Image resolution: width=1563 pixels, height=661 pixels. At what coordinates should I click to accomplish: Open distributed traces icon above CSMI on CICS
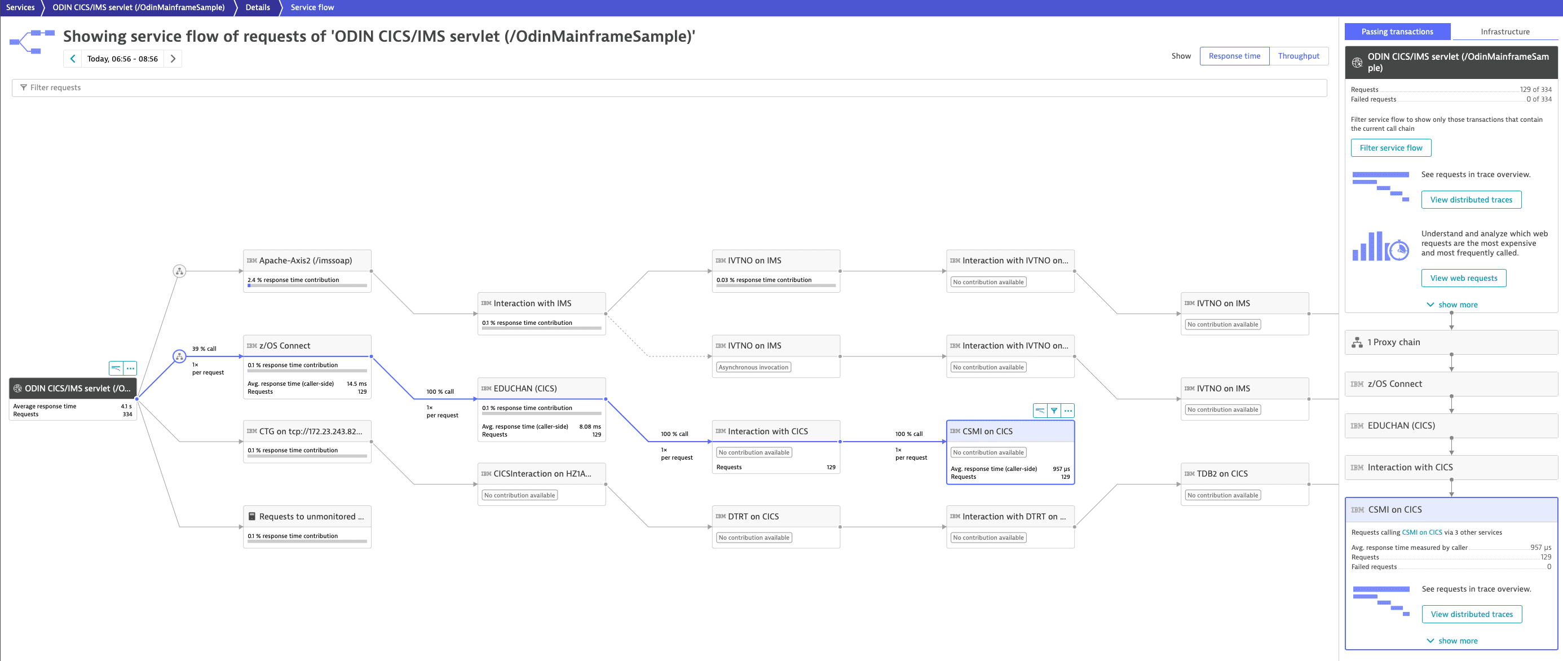pyautogui.click(x=1040, y=411)
